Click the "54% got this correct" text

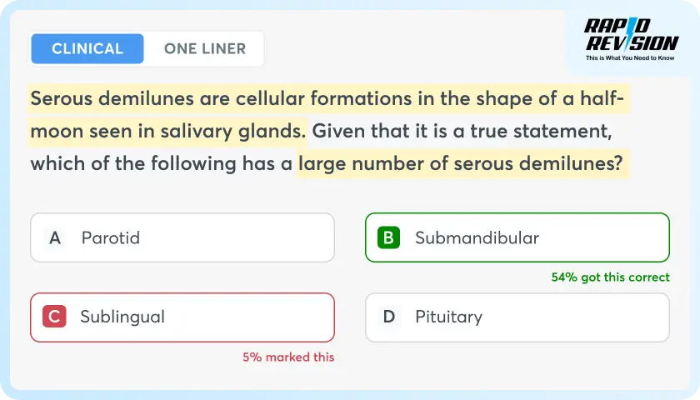[610, 277]
